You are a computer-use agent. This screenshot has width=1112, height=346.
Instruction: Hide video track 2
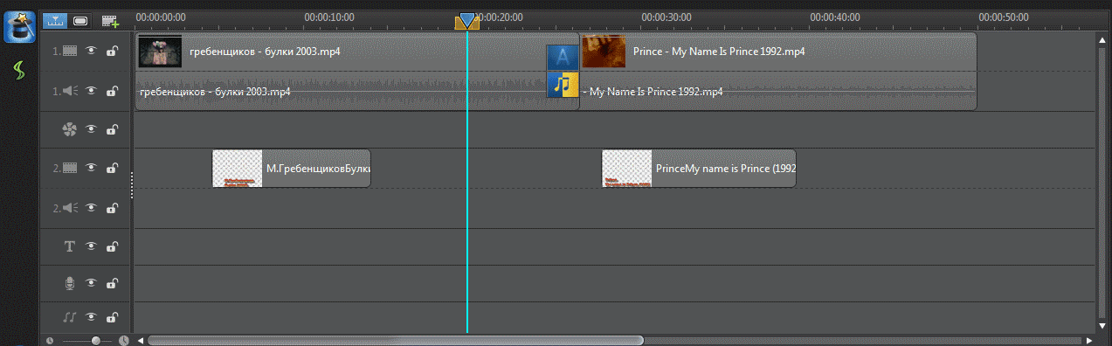(92, 168)
